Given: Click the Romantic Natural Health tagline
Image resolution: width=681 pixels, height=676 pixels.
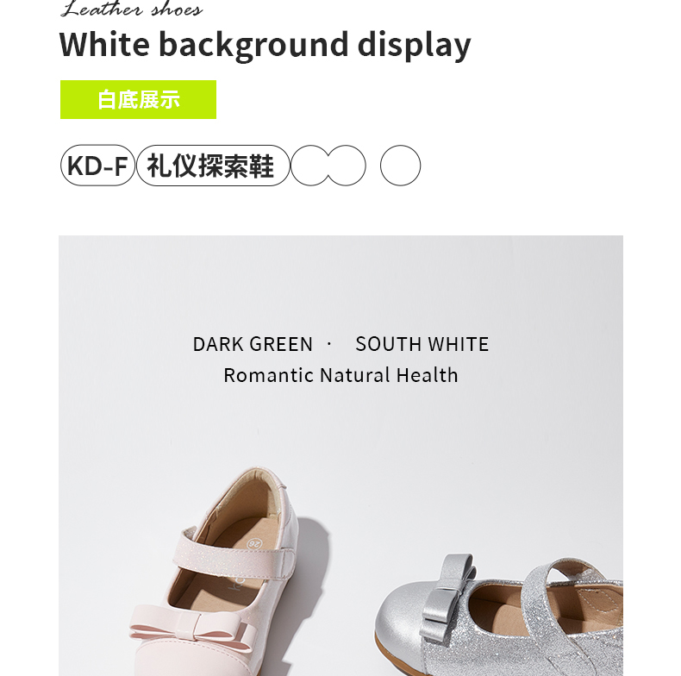Looking at the screenshot, I should (x=341, y=375).
